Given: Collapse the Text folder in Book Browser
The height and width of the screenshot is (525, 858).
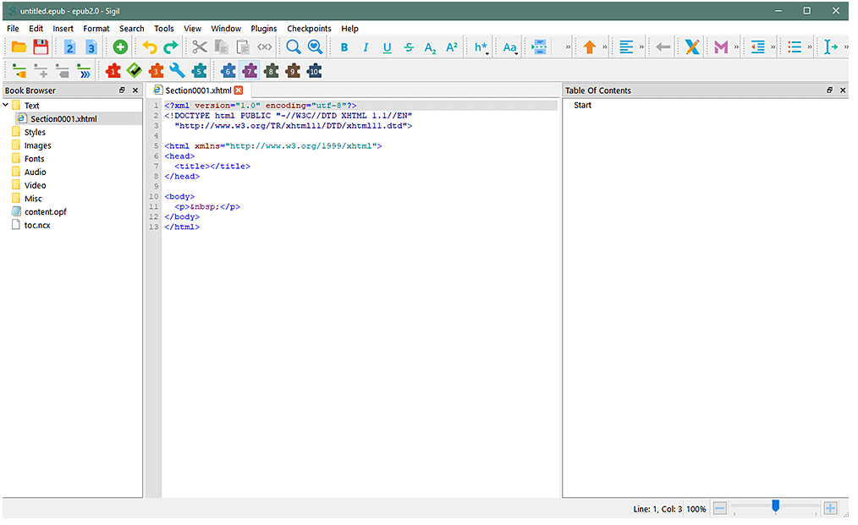Looking at the screenshot, I should 6,105.
